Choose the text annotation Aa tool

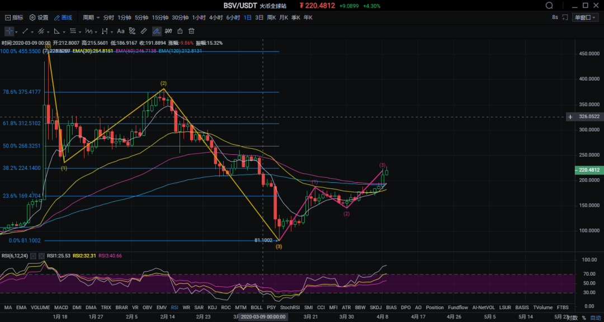[x=121, y=31]
